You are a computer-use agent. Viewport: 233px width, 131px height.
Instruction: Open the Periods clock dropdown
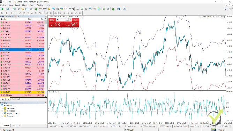[x=119, y=9]
